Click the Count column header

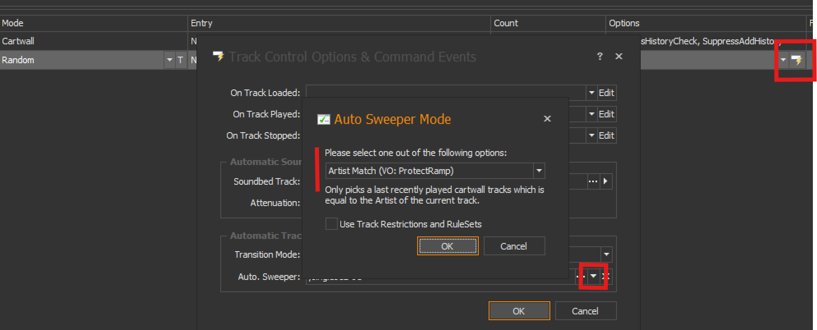pos(547,23)
